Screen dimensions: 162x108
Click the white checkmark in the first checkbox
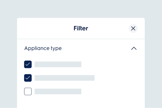pos(28,64)
